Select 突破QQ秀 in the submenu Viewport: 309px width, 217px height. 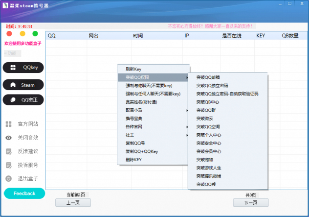[x=228, y=184]
